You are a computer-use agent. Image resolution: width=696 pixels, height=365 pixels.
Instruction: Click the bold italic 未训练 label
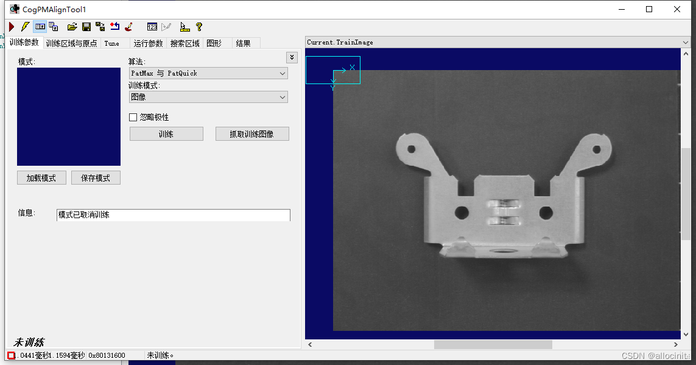29,342
